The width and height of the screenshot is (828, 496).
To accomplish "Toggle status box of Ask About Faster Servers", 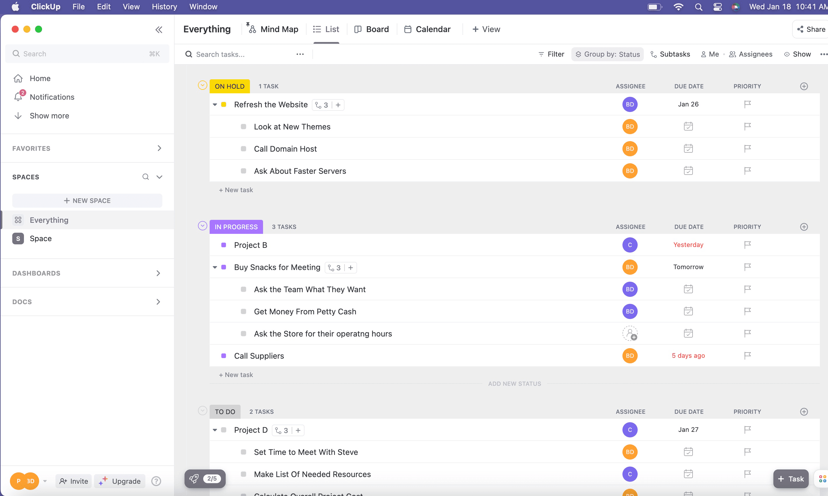I will (243, 171).
